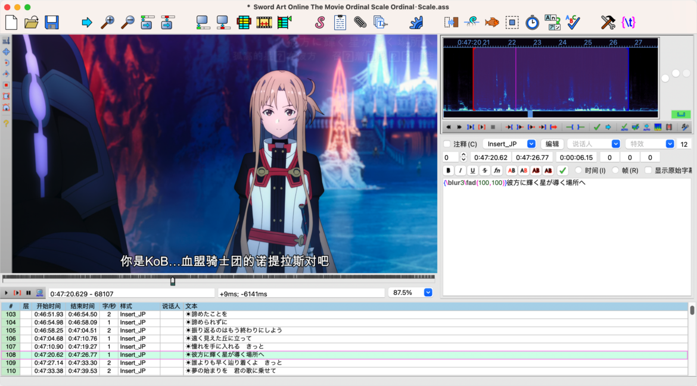
Task: Zoom in the video
Action: (107, 22)
